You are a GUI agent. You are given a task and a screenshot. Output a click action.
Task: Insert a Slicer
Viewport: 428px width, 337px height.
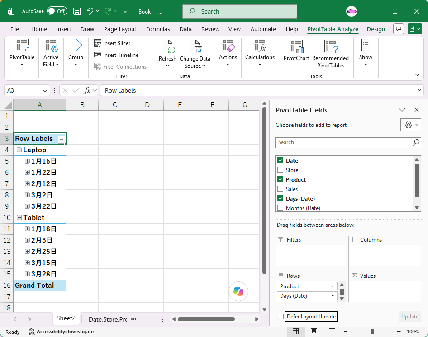pyautogui.click(x=112, y=43)
